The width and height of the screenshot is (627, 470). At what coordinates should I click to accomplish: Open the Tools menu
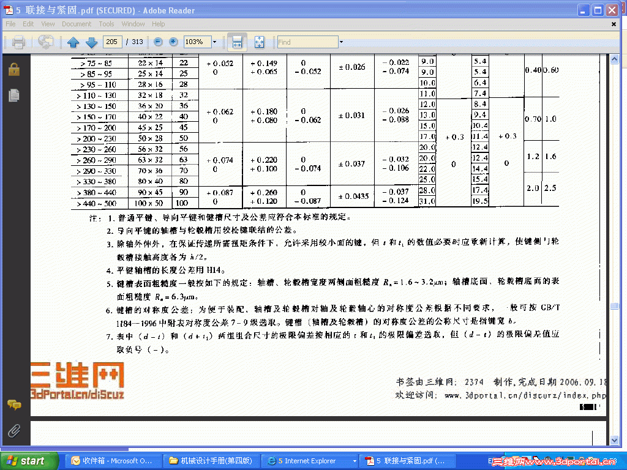point(107,24)
